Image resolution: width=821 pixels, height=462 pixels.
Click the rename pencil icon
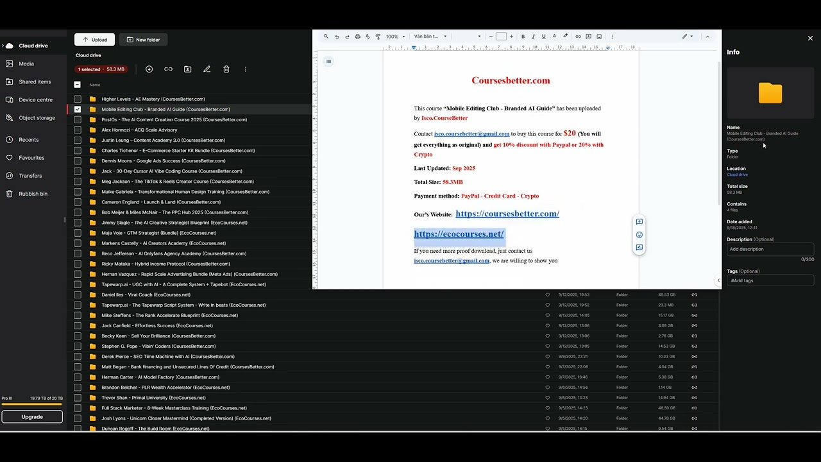coord(207,69)
